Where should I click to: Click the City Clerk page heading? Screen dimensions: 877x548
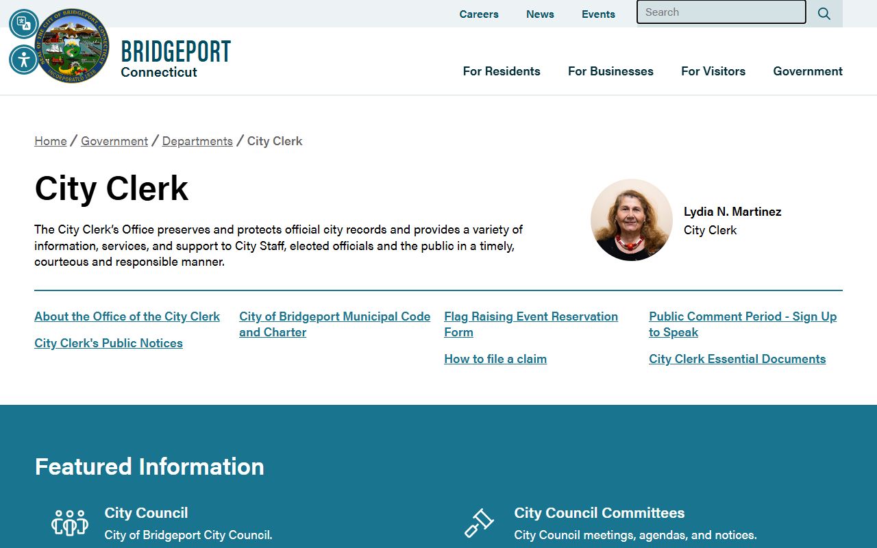pos(112,188)
